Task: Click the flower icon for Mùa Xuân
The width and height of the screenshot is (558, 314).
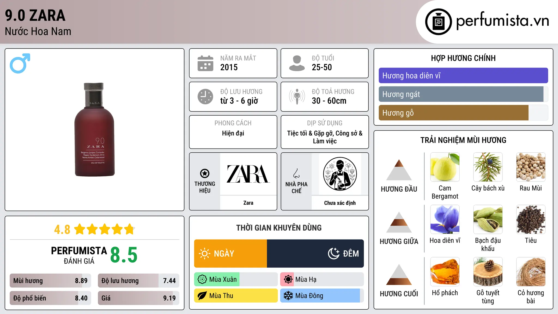Action: [202, 279]
